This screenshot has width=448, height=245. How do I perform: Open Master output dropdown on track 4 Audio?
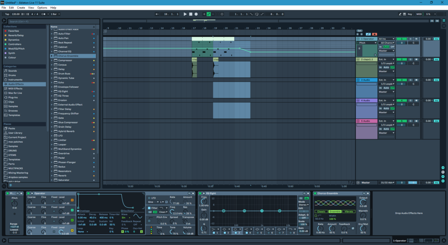pyautogui.click(x=386, y=113)
